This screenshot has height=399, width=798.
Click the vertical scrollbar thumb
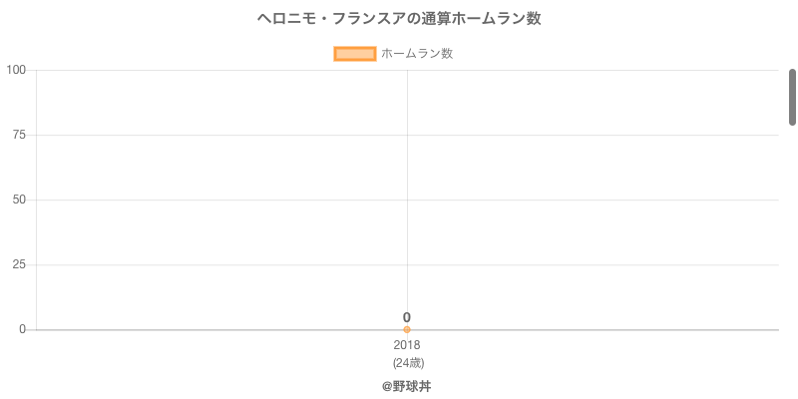792,97
